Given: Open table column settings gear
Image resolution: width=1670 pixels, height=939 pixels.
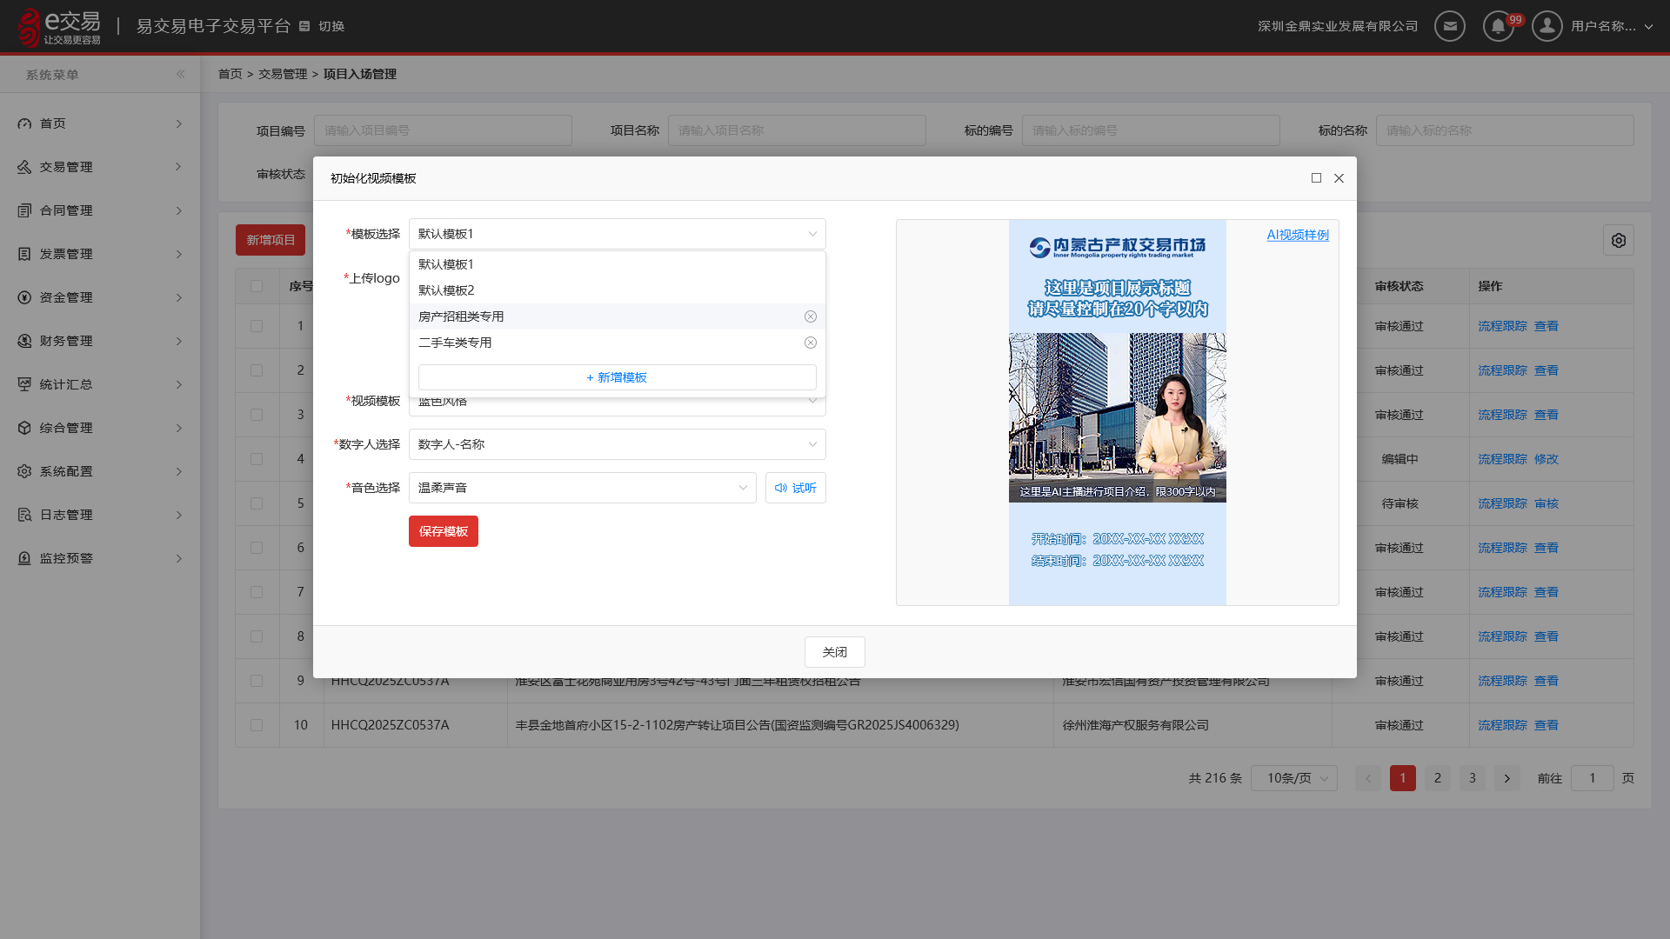Looking at the screenshot, I should pyautogui.click(x=1619, y=240).
